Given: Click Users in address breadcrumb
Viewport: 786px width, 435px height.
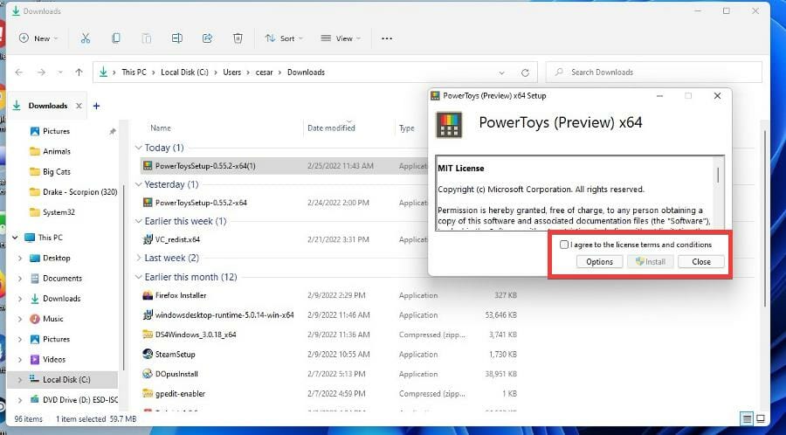Looking at the screenshot, I should (x=232, y=72).
